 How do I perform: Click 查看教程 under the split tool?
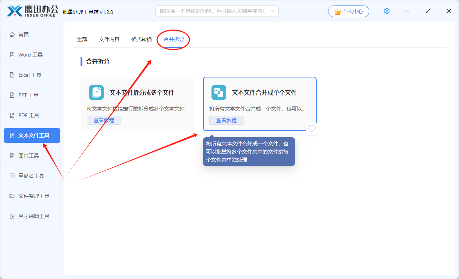104,120
